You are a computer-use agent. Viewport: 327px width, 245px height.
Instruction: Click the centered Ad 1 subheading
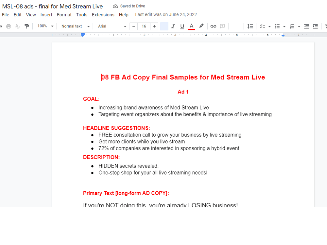(x=183, y=92)
